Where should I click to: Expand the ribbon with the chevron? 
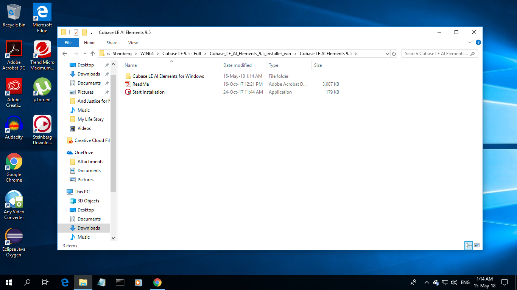coord(470,43)
